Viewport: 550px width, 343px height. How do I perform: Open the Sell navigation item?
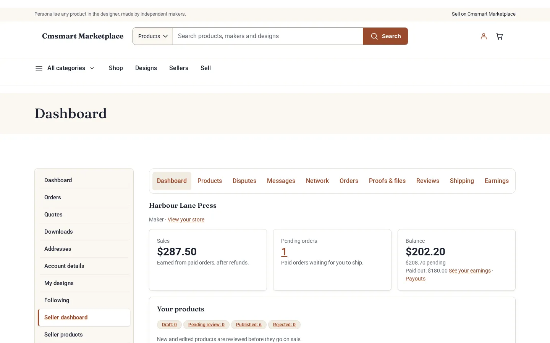tap(205, 68)
